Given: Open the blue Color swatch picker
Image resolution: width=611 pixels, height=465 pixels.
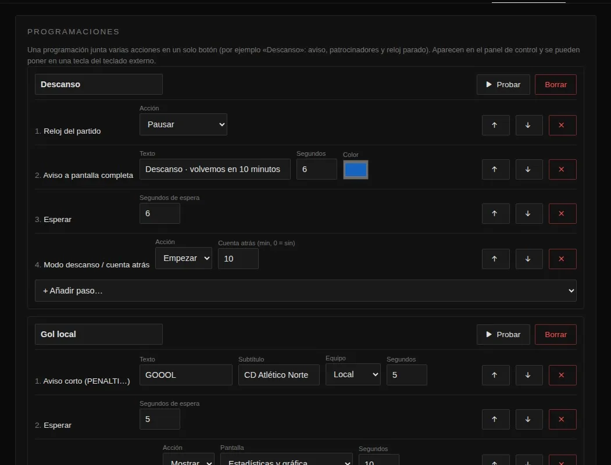Looking at the screenshot, I should click(x=355, y=170).
